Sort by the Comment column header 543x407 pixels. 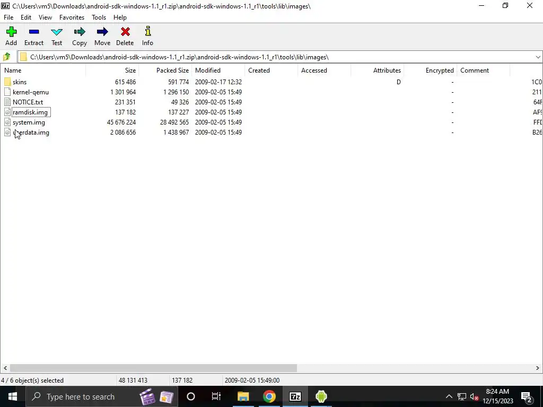483,70
